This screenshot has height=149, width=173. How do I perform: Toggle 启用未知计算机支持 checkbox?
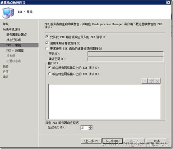click(x=47, y=43)
